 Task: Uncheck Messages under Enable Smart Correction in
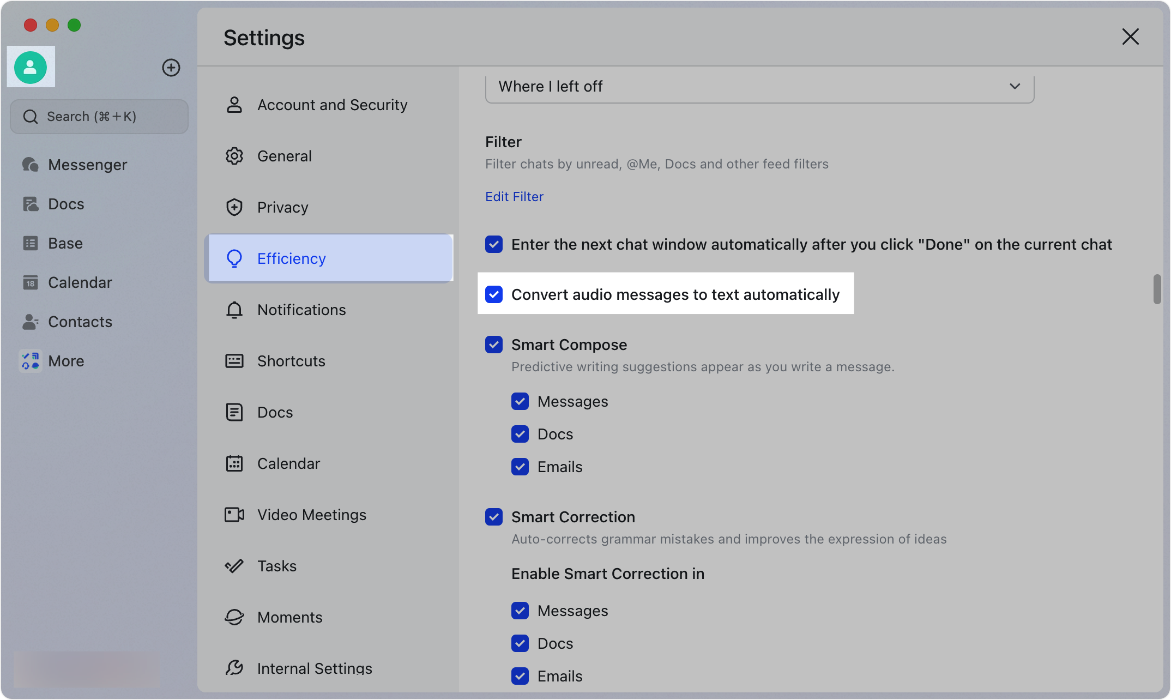520,611
